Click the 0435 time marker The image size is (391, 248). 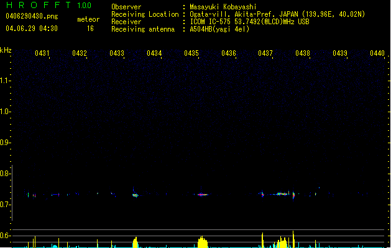tap(191, 53)
